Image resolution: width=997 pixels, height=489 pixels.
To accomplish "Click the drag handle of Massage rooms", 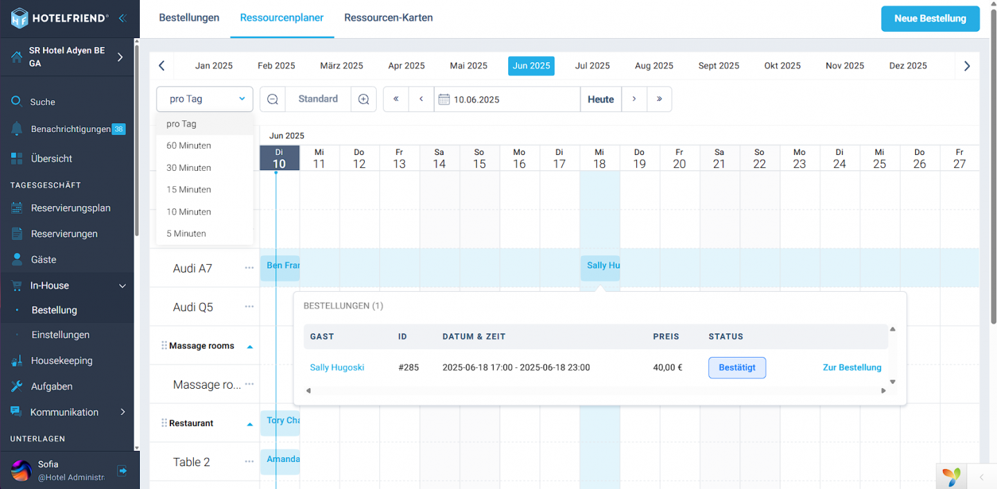I will pyautogui.click(x=164, y=345).
